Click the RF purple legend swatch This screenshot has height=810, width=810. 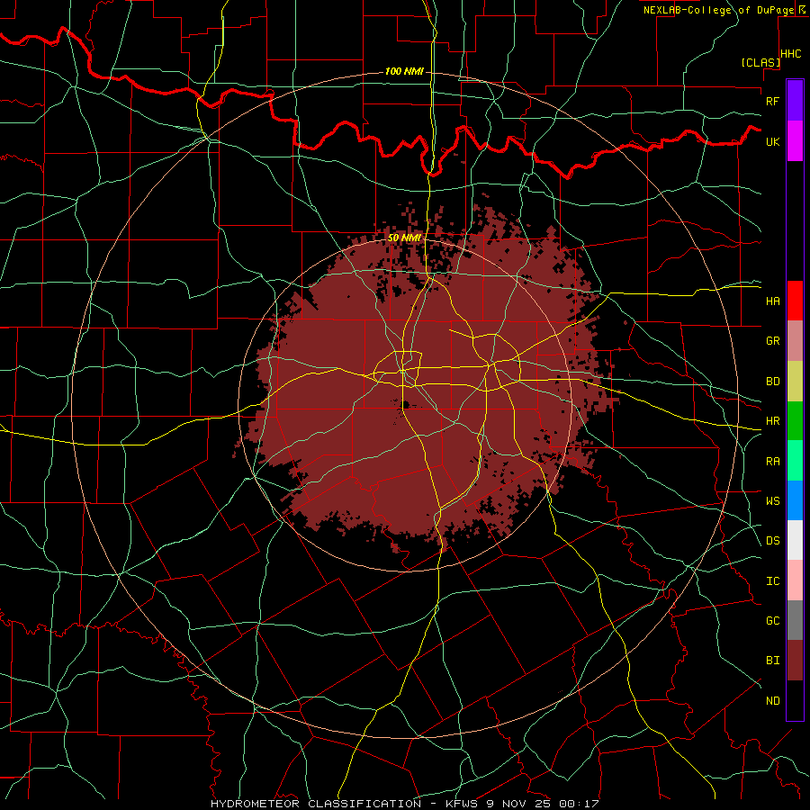coord(795,100)
